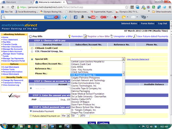Viewport: 172px width, 129px height.
Task: Open Transfer Funds in sidebar menu
Action: (x=10, y=44)
